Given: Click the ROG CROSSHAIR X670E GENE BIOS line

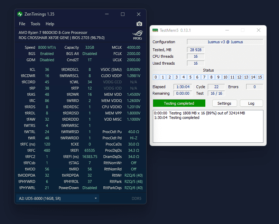Looking at the screenshot, I should (x=62, y=38).
